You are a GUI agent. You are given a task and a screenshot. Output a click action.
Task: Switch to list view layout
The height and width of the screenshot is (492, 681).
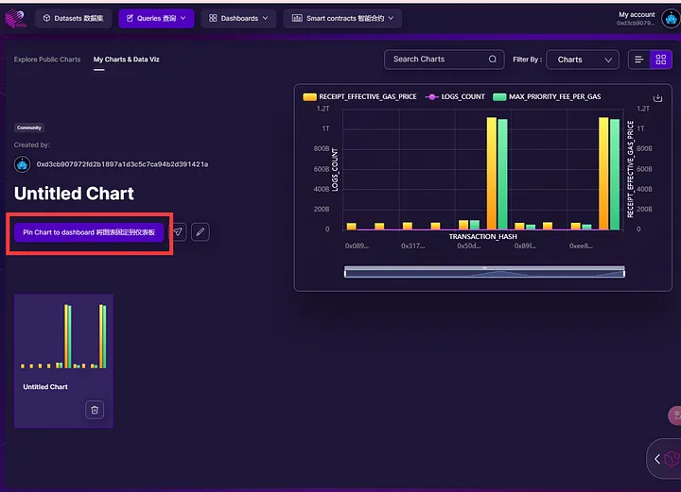(639, 59)
